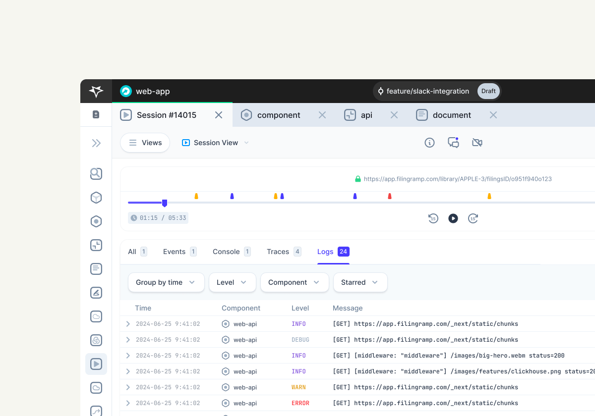This screenshot has height=416, width=595.
Task: Open the Component filter dropdown
Action: (x=295, y=282)
